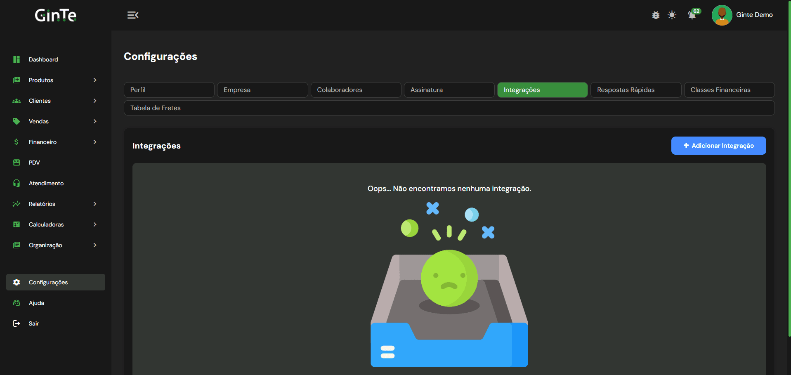Click the Integrações section heading
The image size is (791, 375).
(x=156, y=146)
